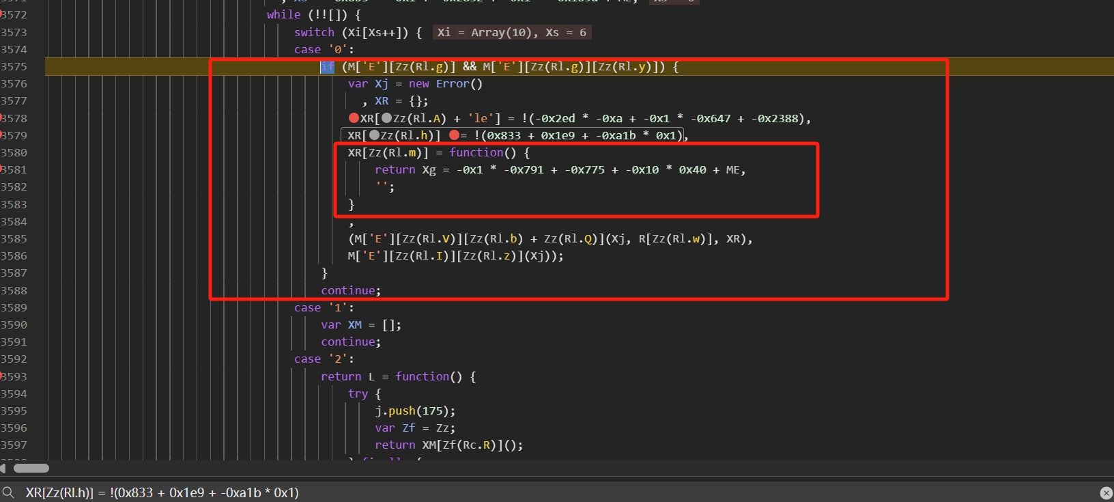
Task: Toggle breakpoint on line number 3573
Action: (x=14, y=32)
